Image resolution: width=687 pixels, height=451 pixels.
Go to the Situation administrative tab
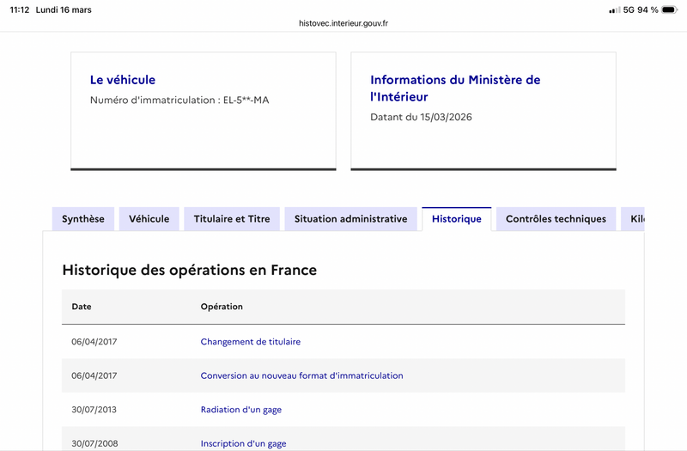pos(350,219)
